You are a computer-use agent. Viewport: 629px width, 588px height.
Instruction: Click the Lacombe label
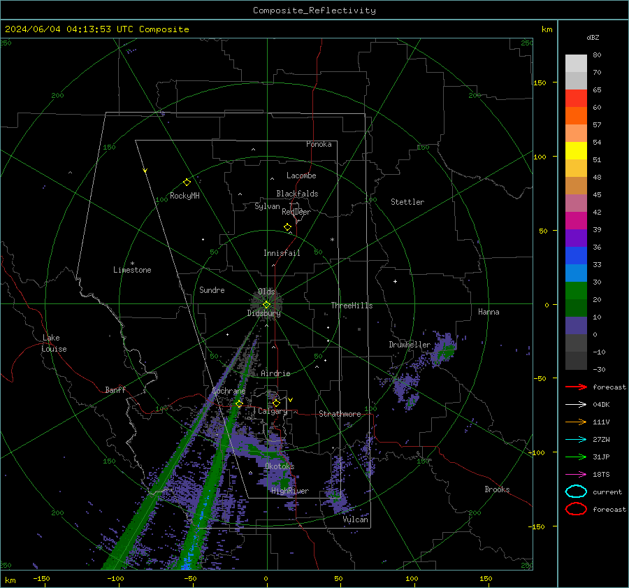[x=301, y=175]
